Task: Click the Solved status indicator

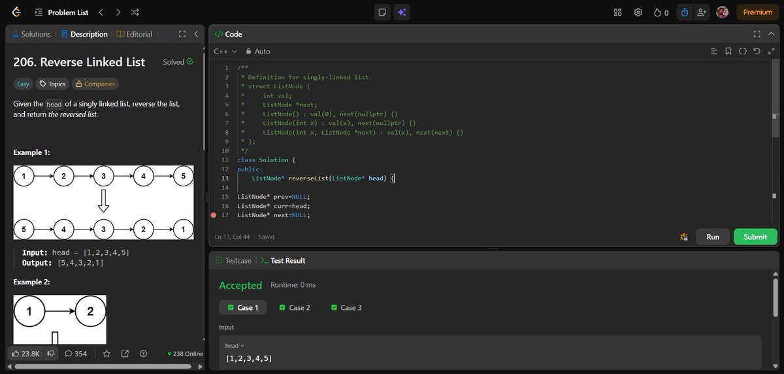Action: pos(178,62)
